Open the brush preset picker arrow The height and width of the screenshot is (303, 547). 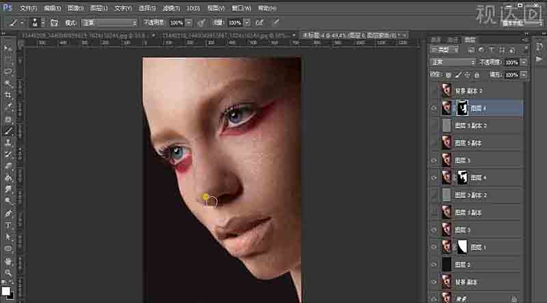pyautogui.click(x=42, y=23)
